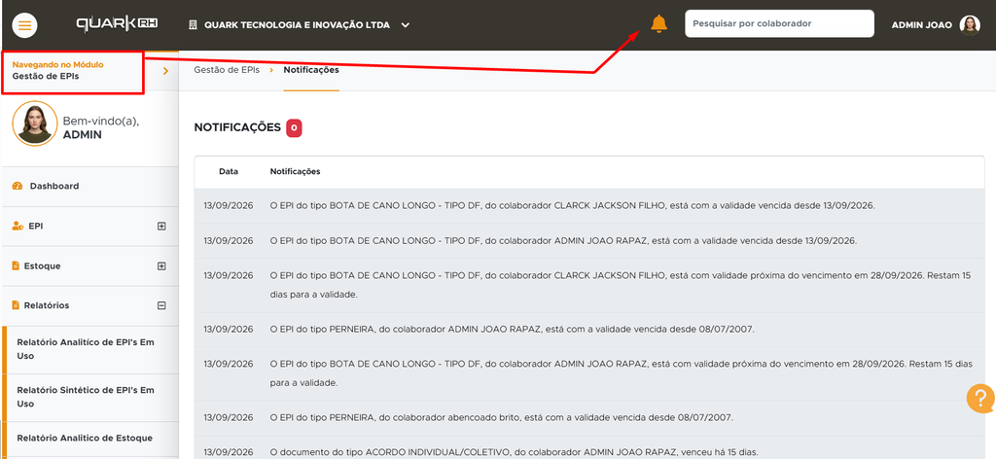
Task: Select abencoado brito PERNEIRA notification
Action: [589, 418]
